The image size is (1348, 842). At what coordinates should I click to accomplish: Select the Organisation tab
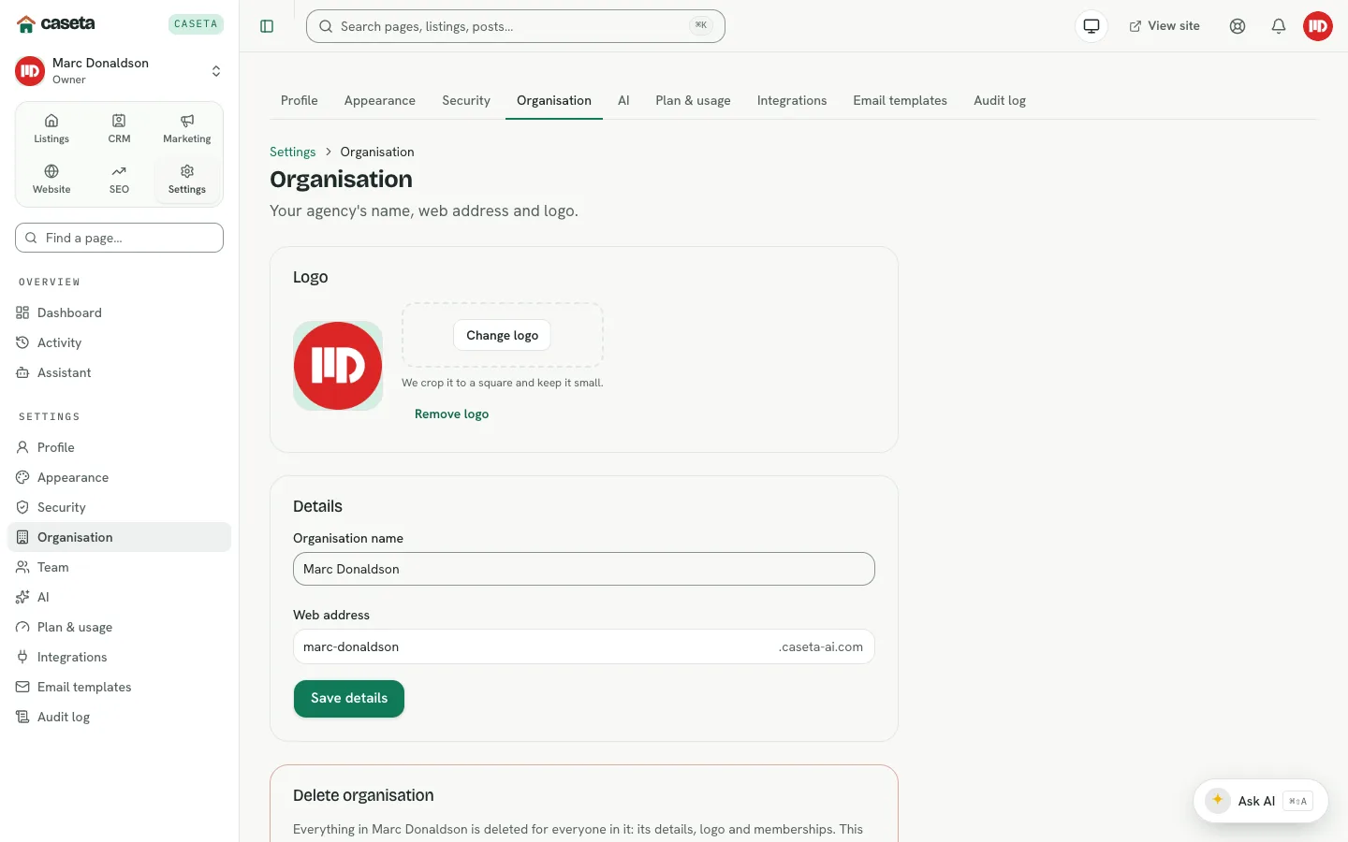coord(554,100)
